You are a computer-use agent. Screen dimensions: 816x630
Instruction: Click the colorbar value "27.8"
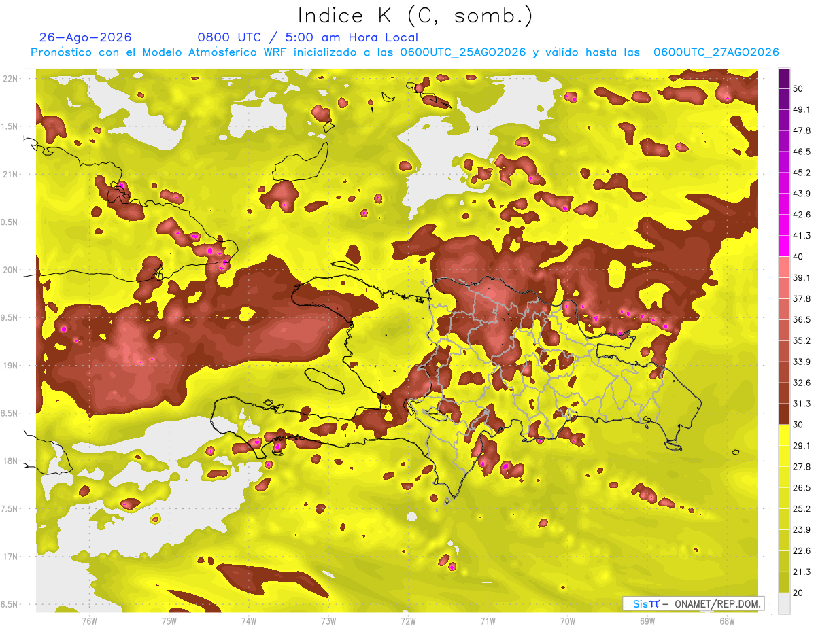pos(802,467)
